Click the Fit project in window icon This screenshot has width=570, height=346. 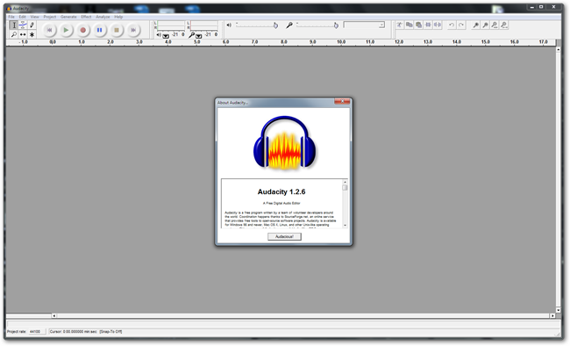pos(504,25)
